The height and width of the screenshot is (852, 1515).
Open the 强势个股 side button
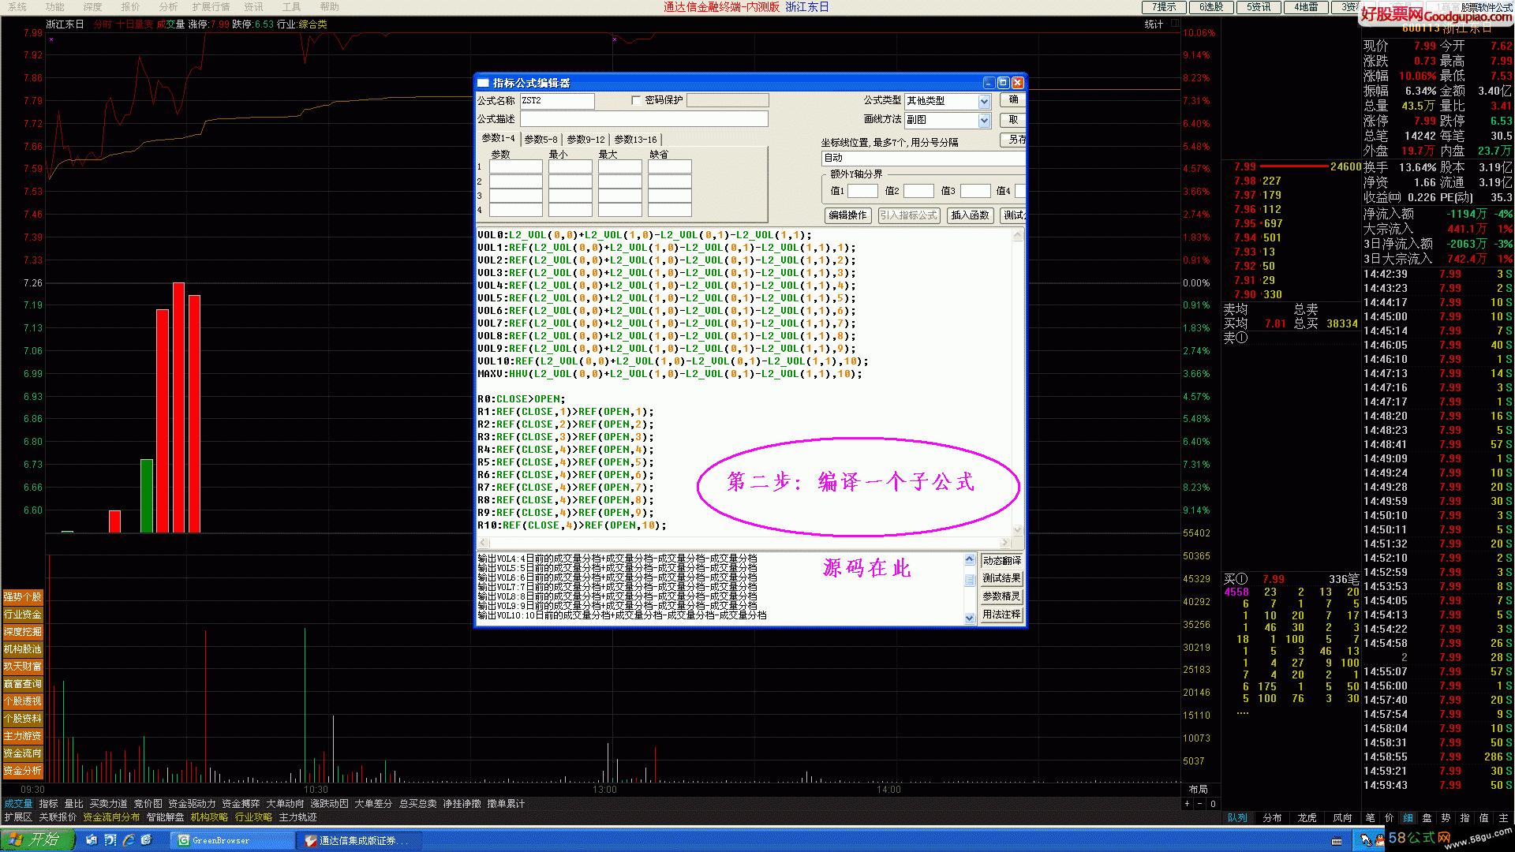coord(23,597)
